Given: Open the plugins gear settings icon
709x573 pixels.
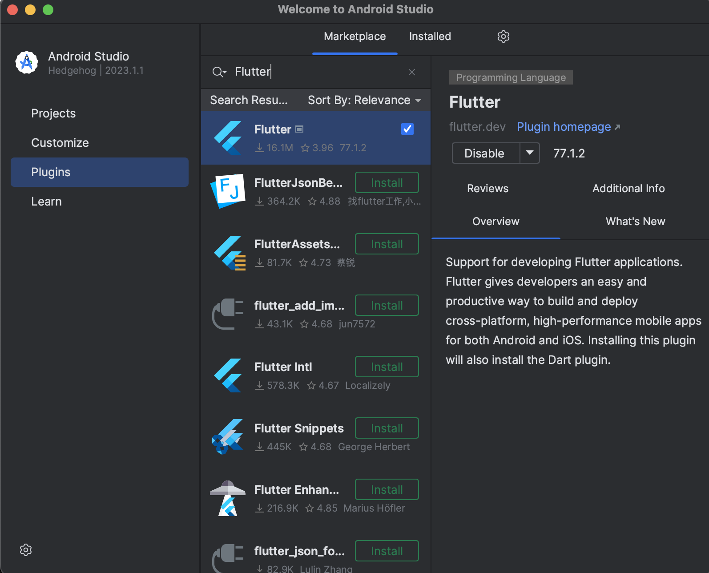Looking at the screenshot, I should [x=503, y=36].
